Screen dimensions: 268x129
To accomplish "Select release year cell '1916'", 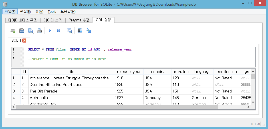I will (x=129, y=78).
